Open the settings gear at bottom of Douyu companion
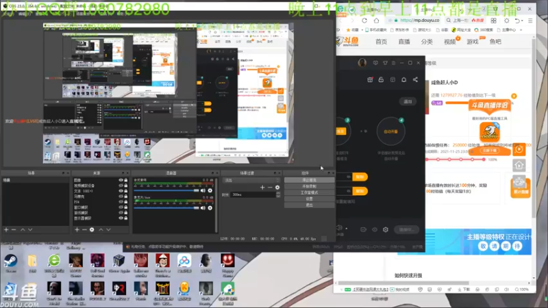The height and width of the screenshot is (308, 548). point(386,229)
